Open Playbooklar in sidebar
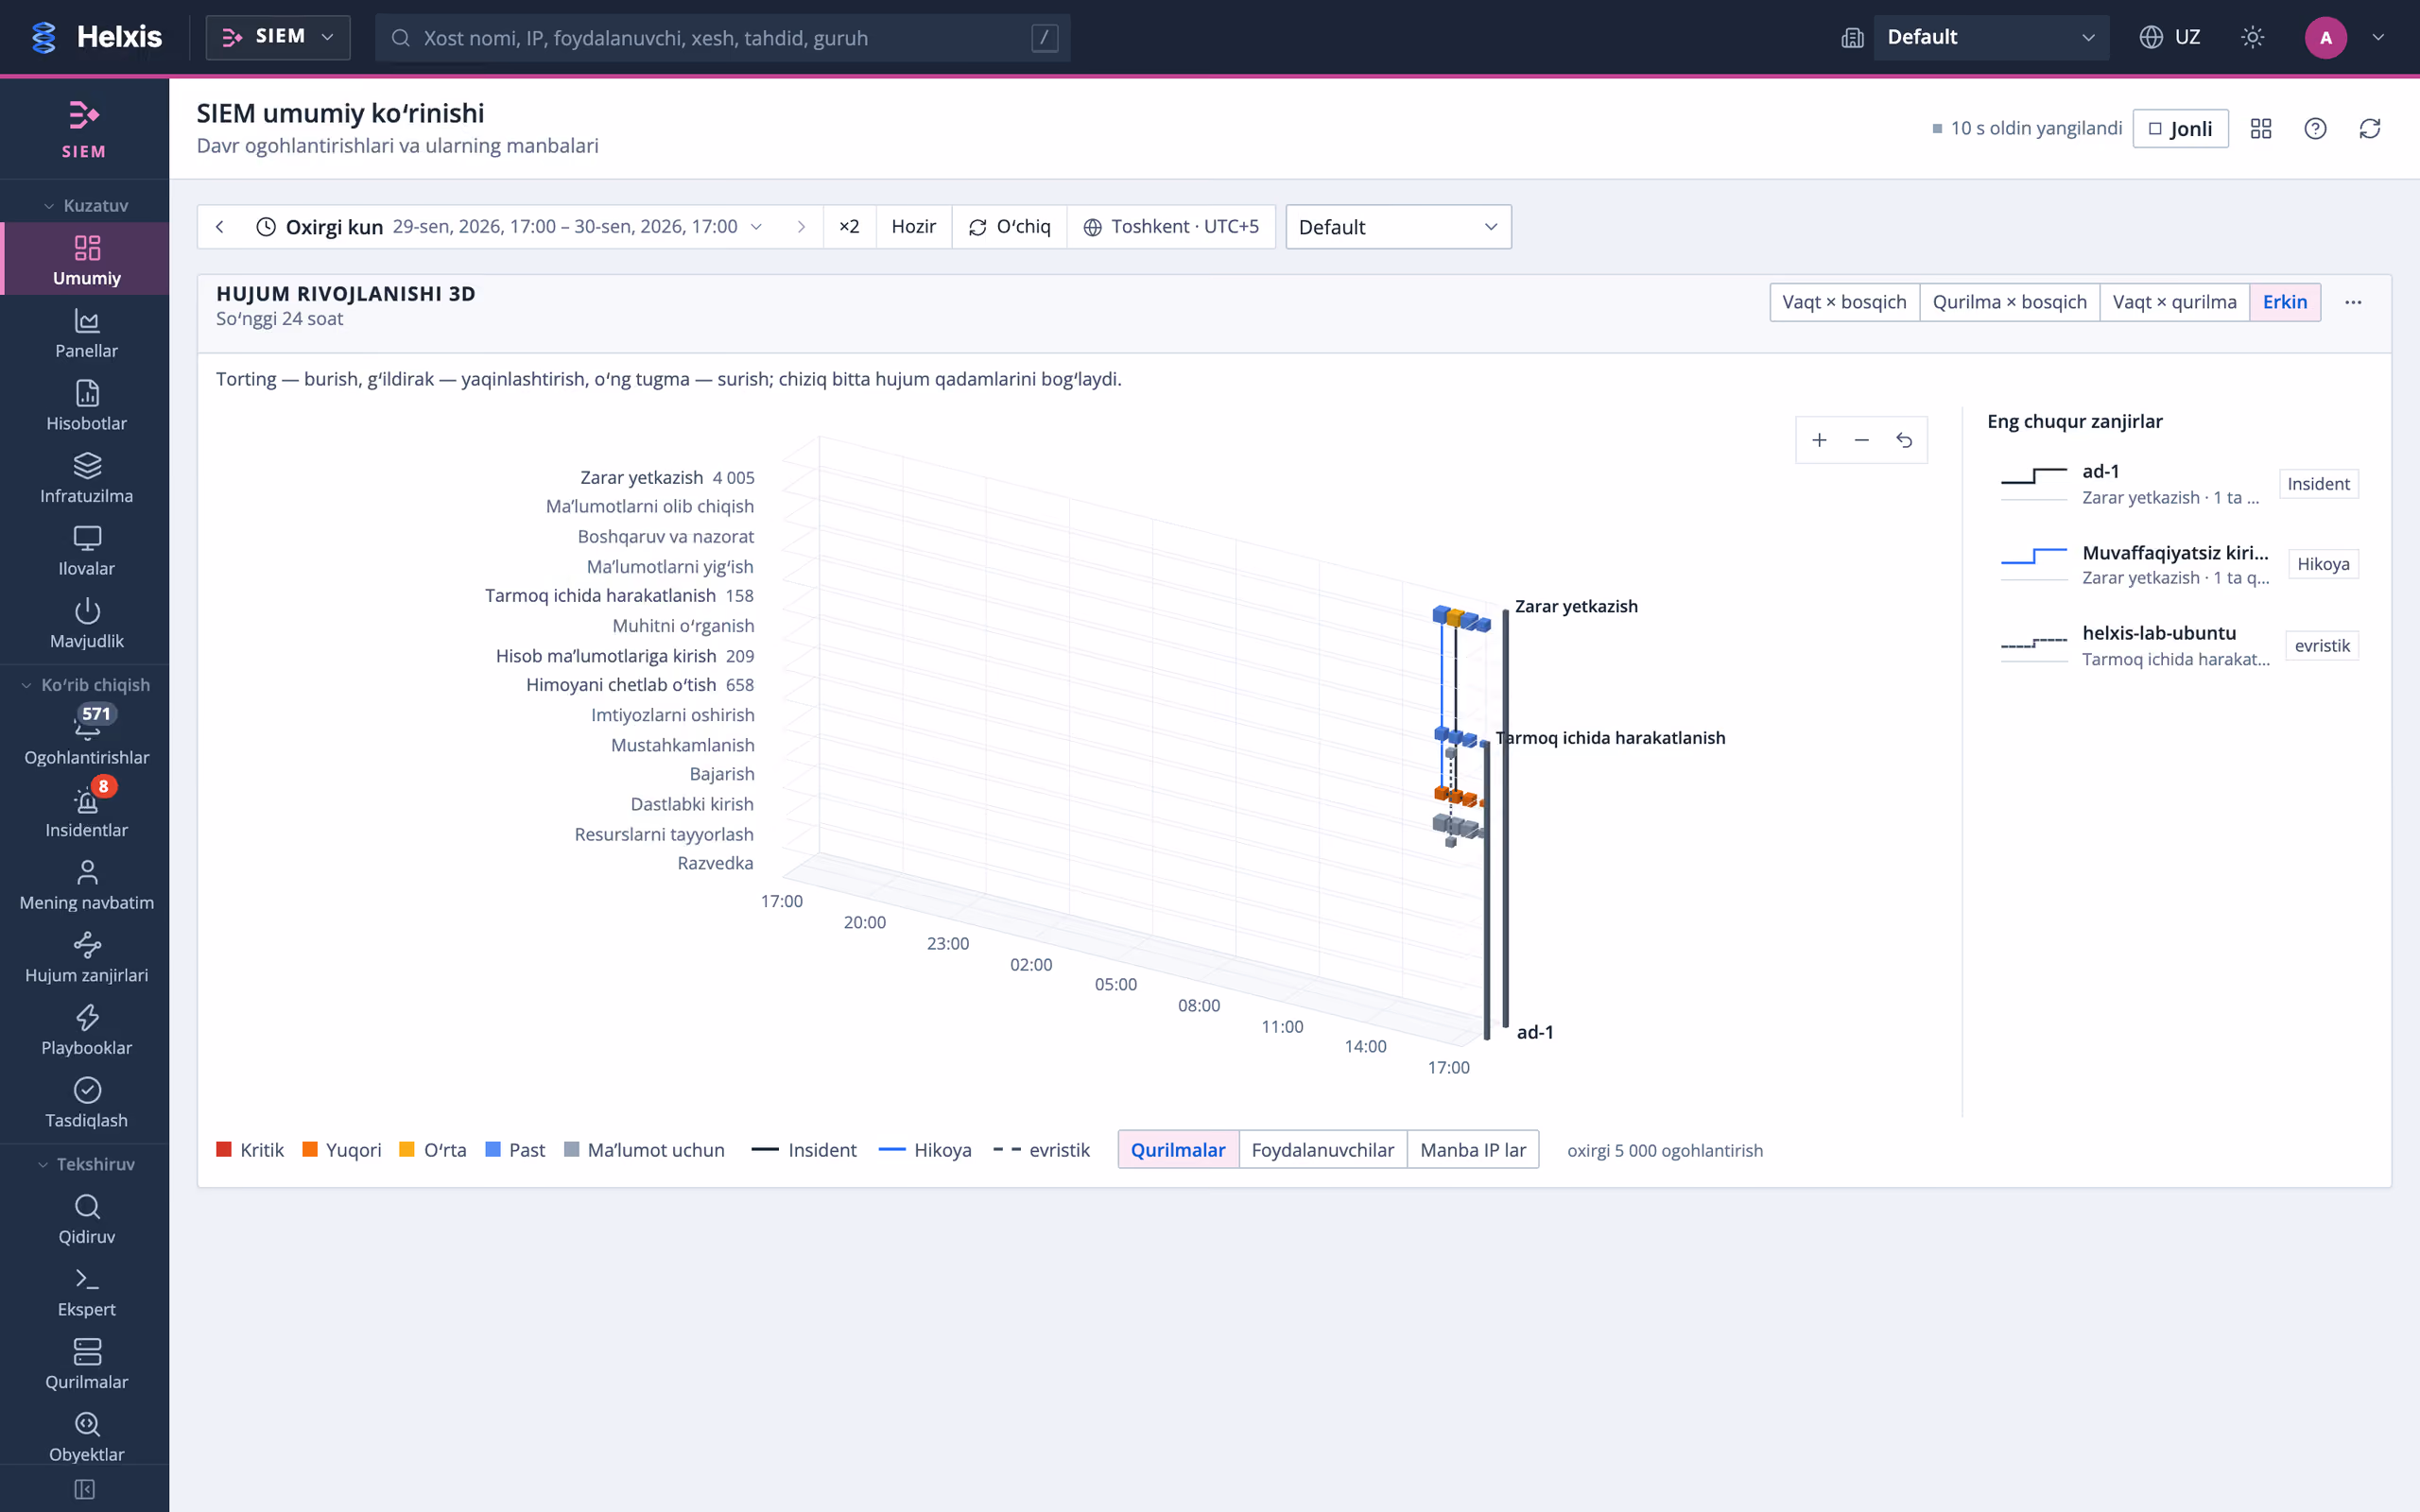This screenshot has height=1512, width=2420. click(86, 1030)
